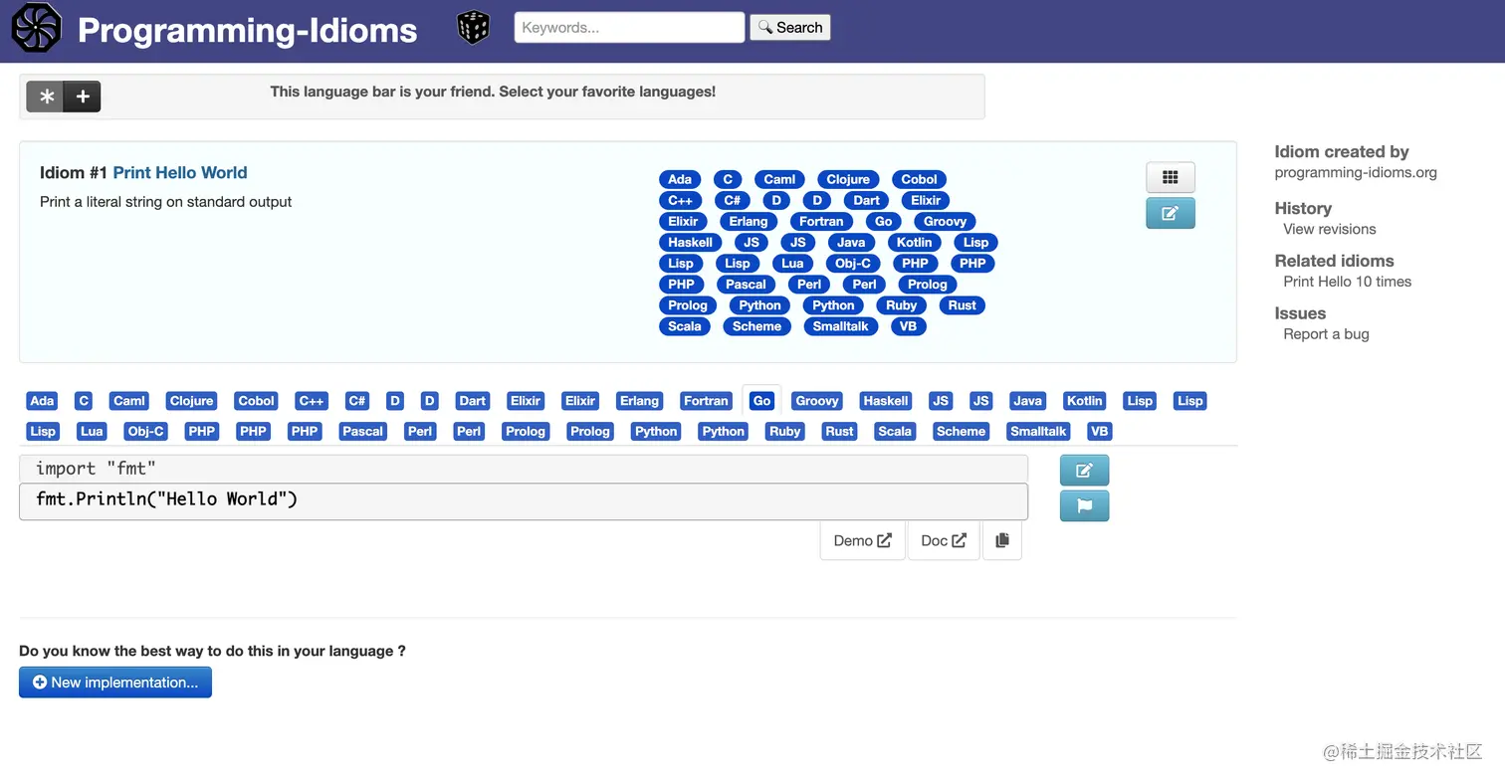Visit the Print Hello 10 times idiom

pyautogui.click(x=1347, y=282)
